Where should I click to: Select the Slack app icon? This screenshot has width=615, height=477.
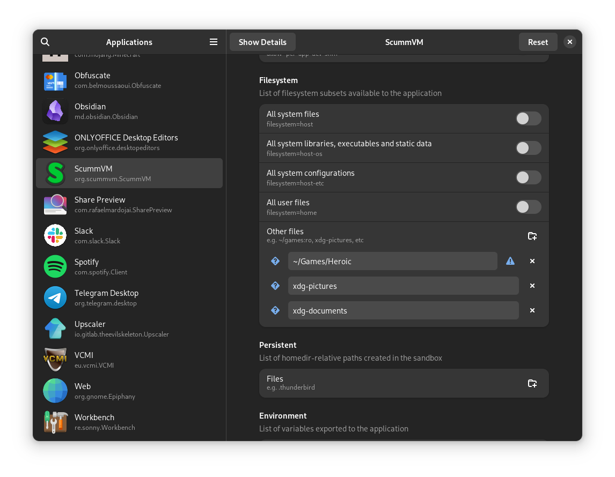pyautogui.click(x=55, y=235)
